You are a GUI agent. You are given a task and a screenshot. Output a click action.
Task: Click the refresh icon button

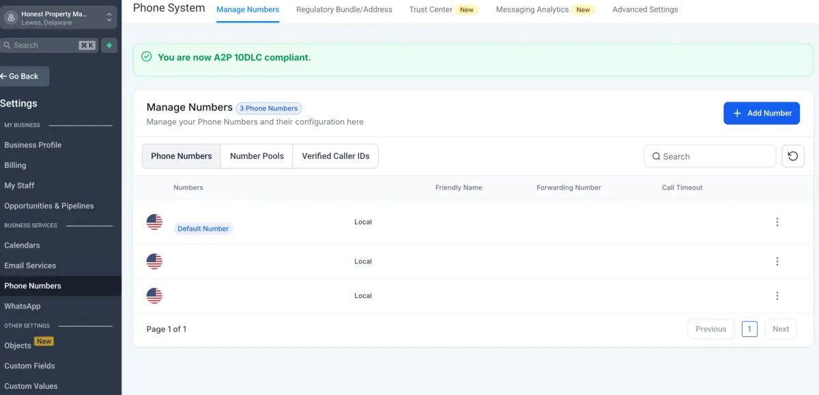(x=793, y=156)
